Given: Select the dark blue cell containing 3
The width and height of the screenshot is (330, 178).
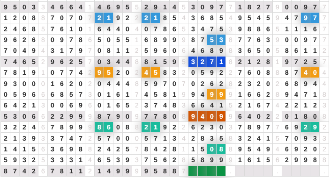Looking at the screenshot, I should pos(193,62).
